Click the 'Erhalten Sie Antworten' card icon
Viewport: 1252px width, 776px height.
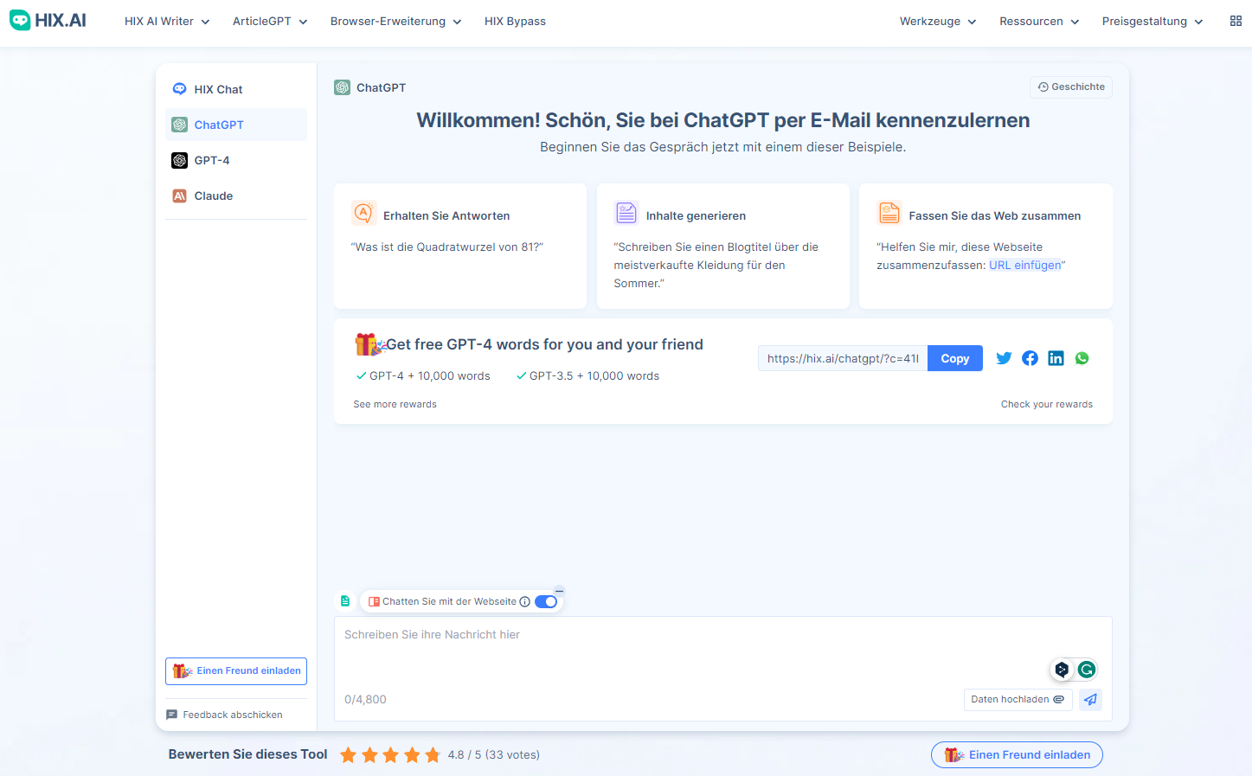pyautogui.click(x=363, y=213)
